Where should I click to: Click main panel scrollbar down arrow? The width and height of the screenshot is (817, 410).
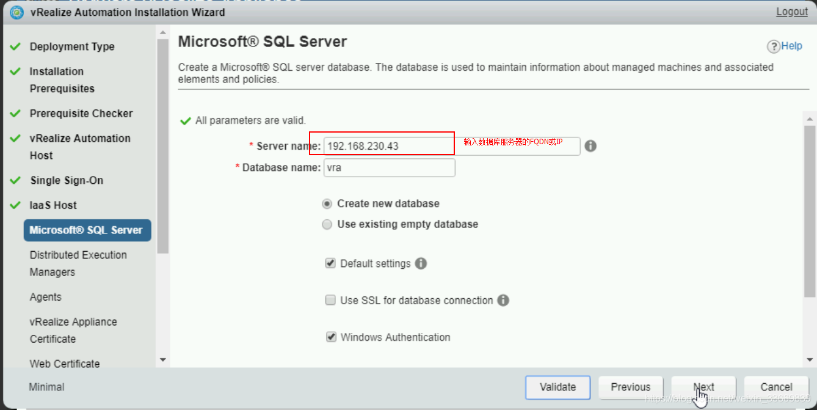point(810,360)
